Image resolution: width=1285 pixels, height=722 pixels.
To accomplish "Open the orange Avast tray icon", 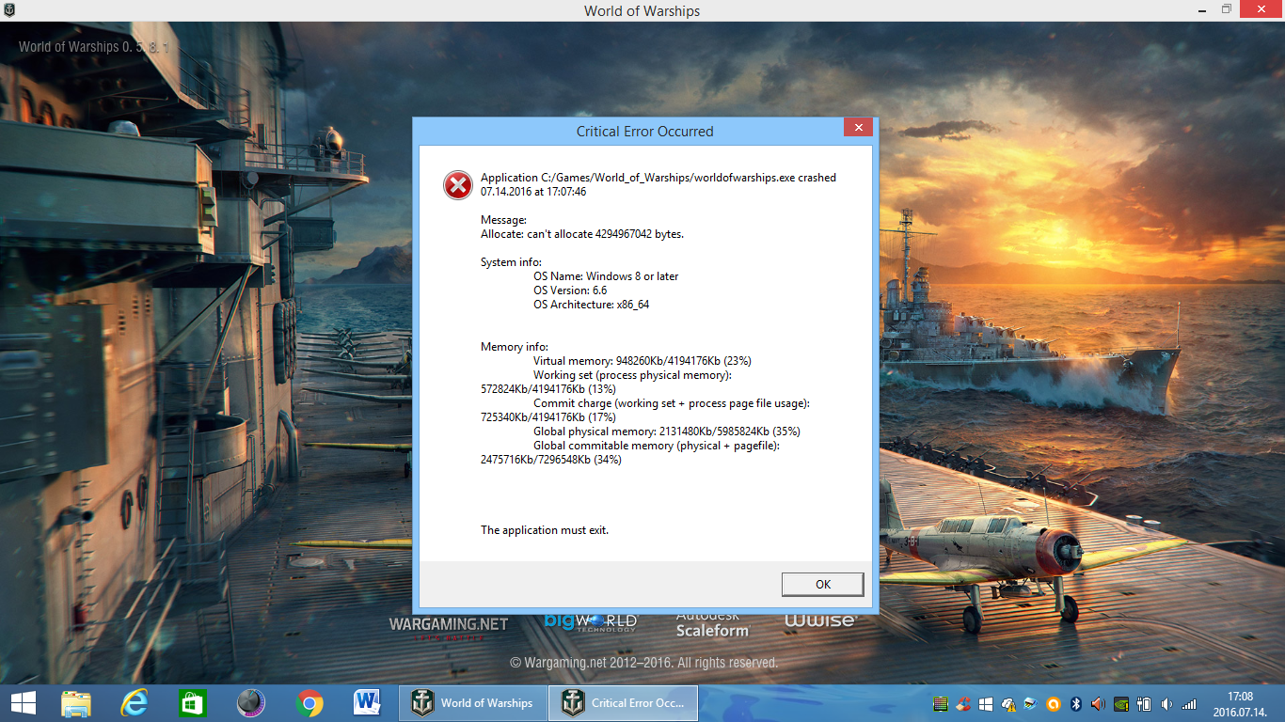I will click(1054, 703).
